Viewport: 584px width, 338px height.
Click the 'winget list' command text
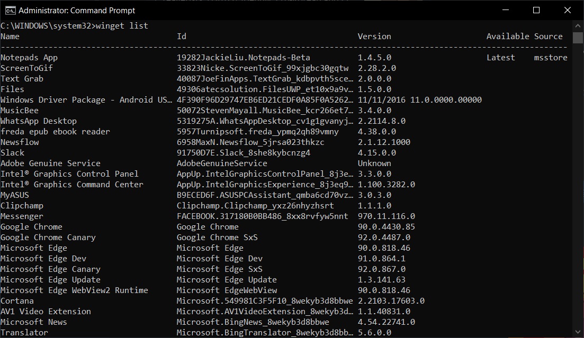pos(122,26)
